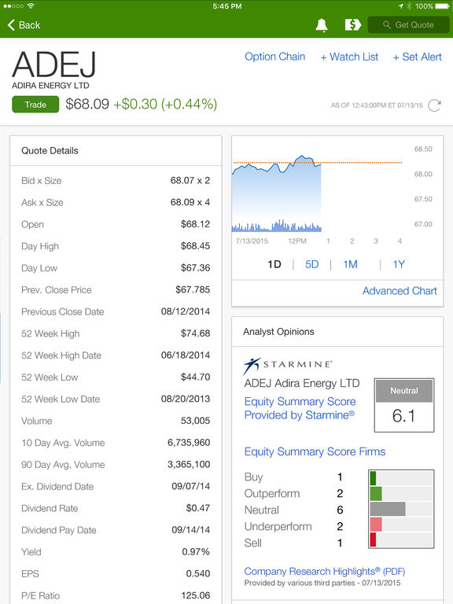Tap Previous Close Date 08/12/2014
The image size is (453, 604).
[x=186, y=311]
